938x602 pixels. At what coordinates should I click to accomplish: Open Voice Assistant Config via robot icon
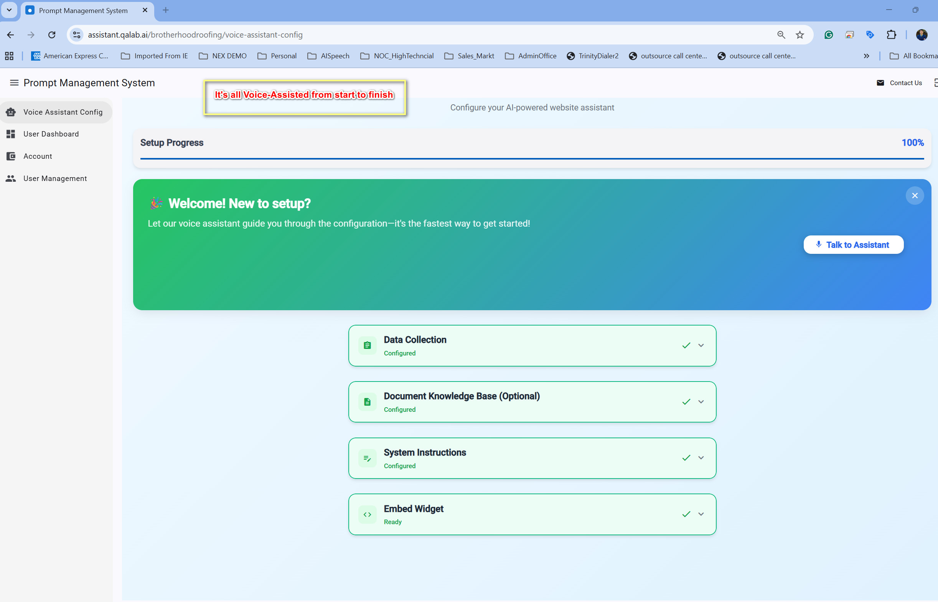tap(11, 112)
